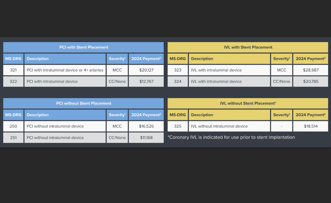Viewport: 331px width, 203px height.
Task: Click the $16,526 payment amount
Action: pyautogui.click(x=146, y=126)
